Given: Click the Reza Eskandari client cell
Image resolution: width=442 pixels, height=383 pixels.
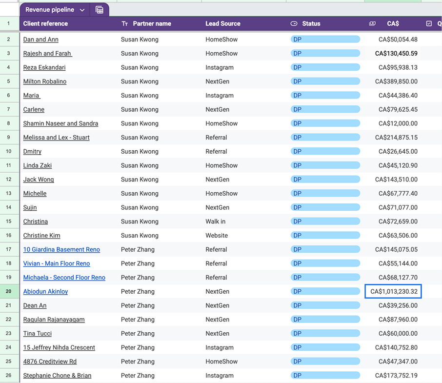Looking at the screenshot, I should point(68,67).
